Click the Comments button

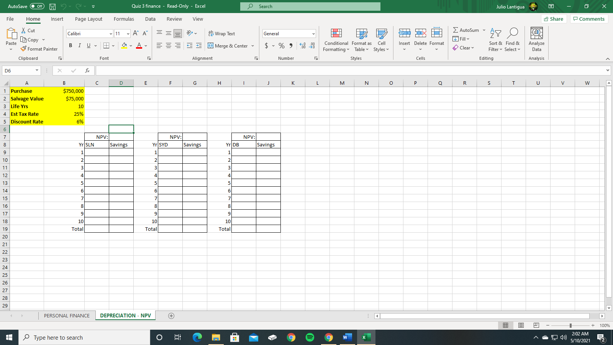tap(589, 18)
